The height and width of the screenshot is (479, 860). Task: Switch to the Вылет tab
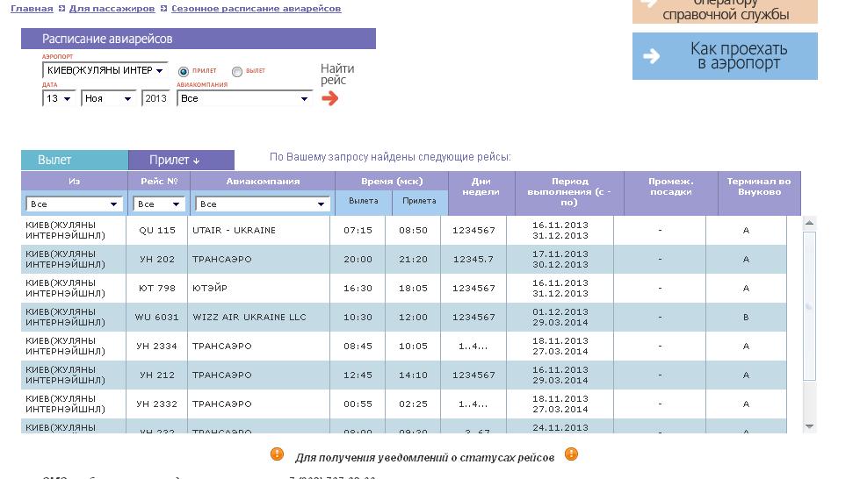click(74, 161)
